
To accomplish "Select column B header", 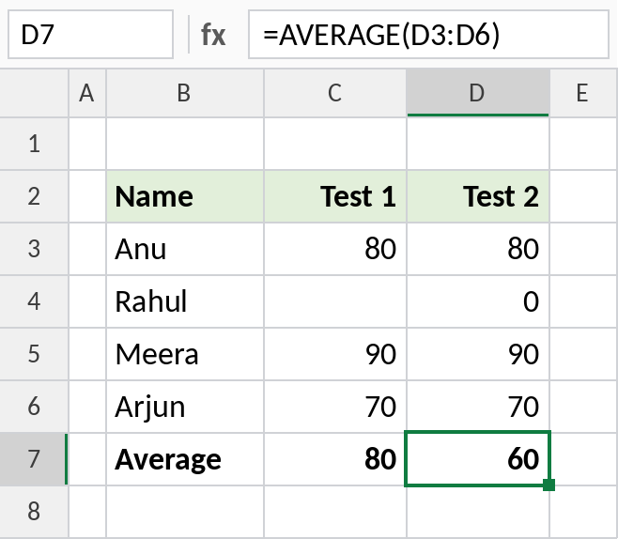I will [x=185, y=93].
